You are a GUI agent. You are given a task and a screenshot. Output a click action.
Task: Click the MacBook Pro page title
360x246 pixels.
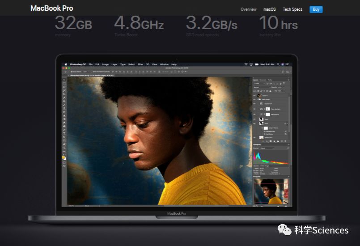(52, 8)
